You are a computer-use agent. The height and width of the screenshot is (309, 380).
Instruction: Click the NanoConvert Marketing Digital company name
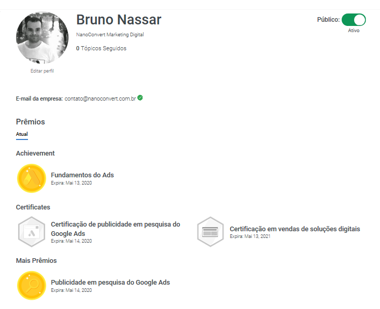pyautogui.click(x=110, y=35)
